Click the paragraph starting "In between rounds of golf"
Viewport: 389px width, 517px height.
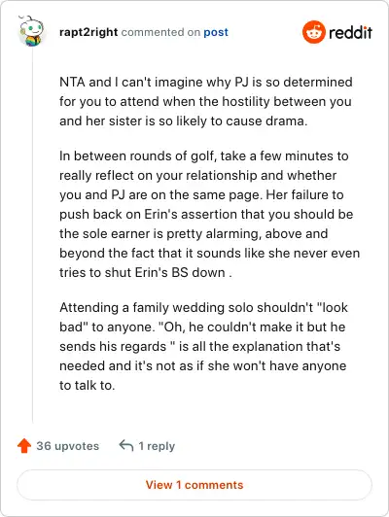pyautogui.click(x=209, y=215)
